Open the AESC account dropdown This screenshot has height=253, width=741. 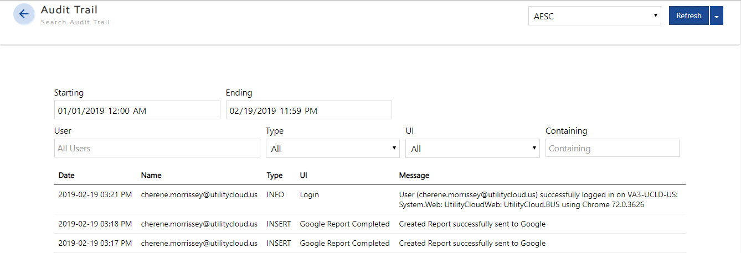[x=594, y=16]
